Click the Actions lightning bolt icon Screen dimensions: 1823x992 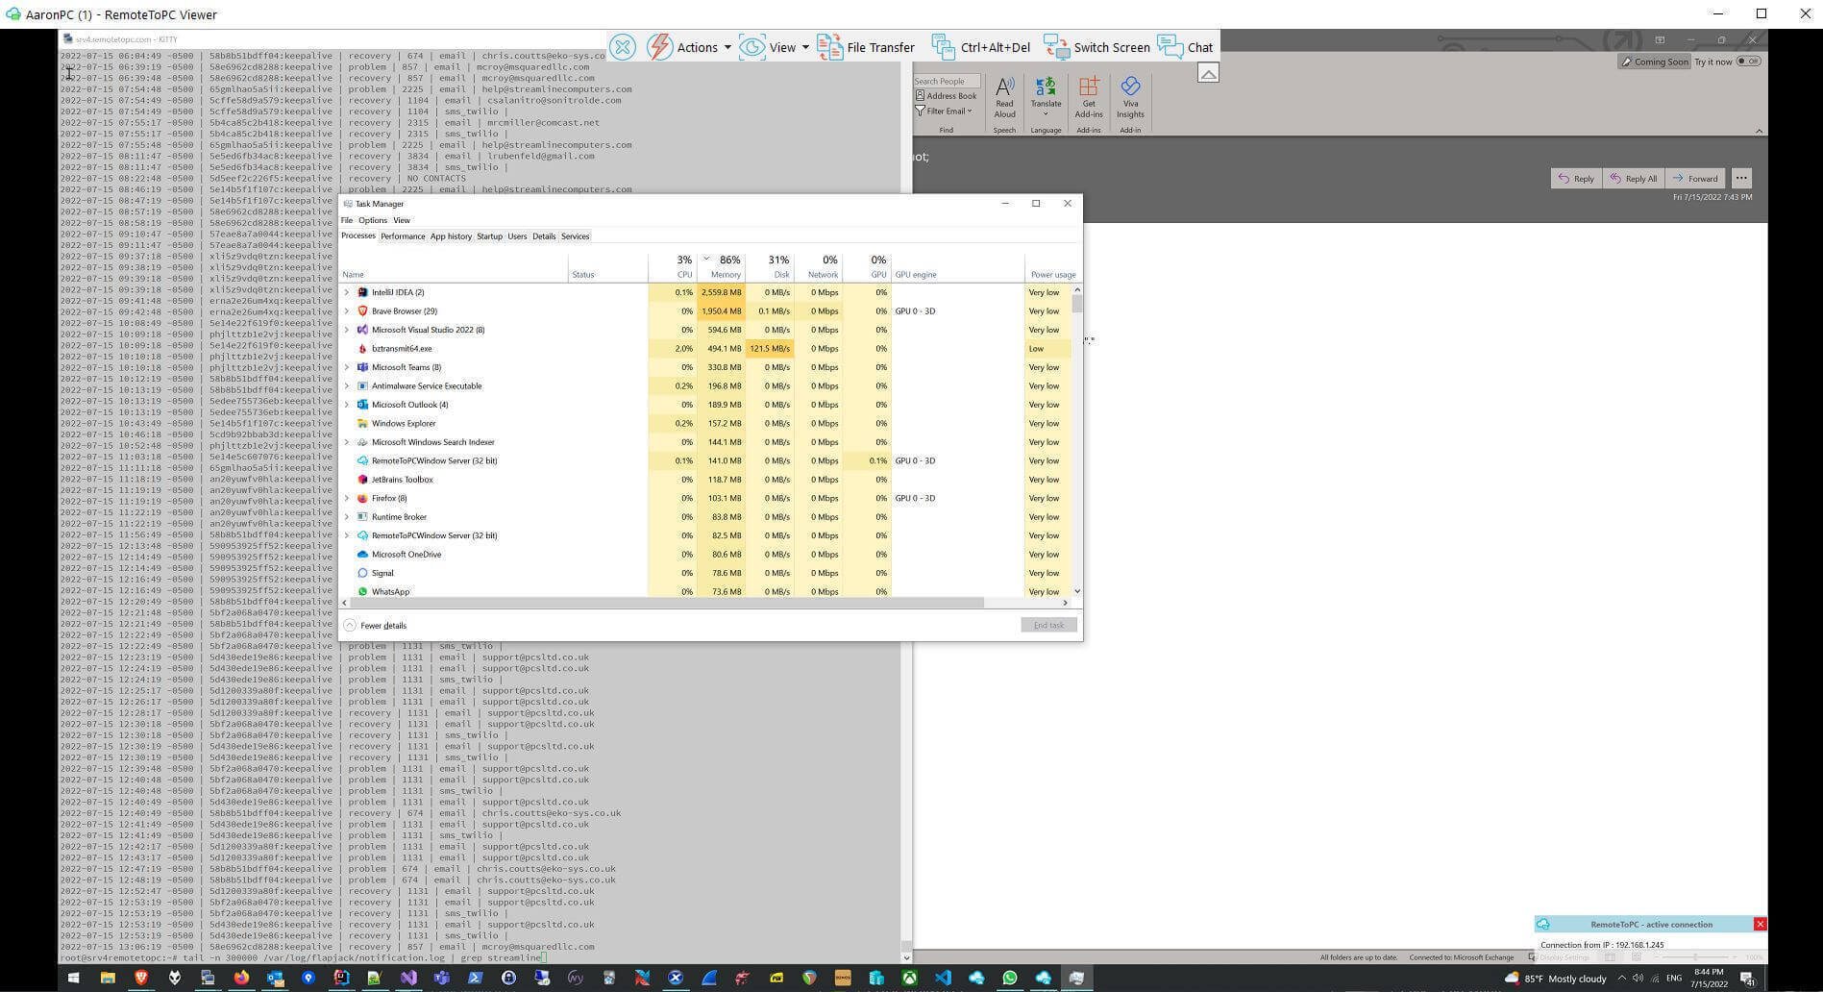coord(659,46)
